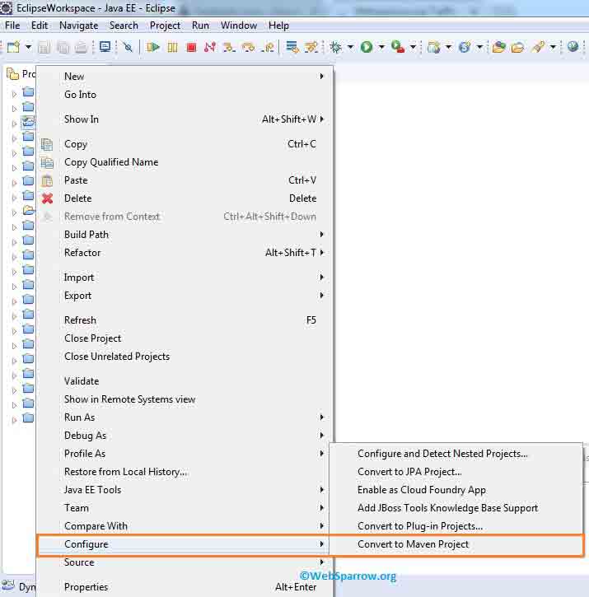Select Show in Remote Systems view
The height and width of the screenshot is (597, 589).
coord(185,399)
